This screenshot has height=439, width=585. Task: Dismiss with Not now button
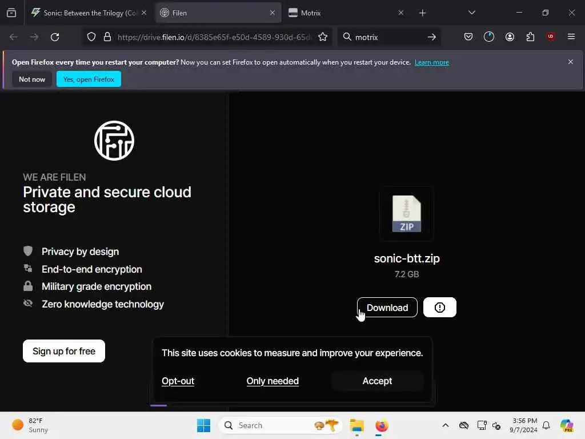(x=32, y=79)
